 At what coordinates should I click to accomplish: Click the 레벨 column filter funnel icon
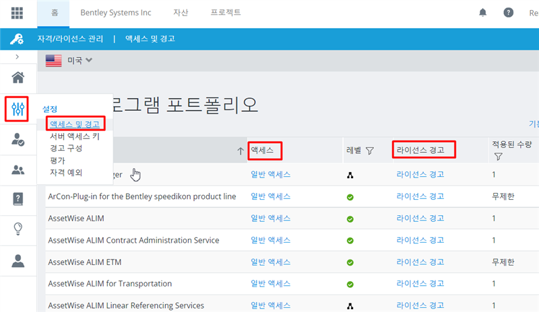(x=369, y=151)
